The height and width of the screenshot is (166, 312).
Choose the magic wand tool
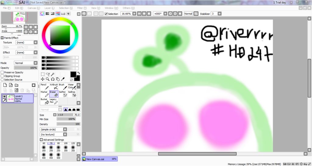coord(52,74)
